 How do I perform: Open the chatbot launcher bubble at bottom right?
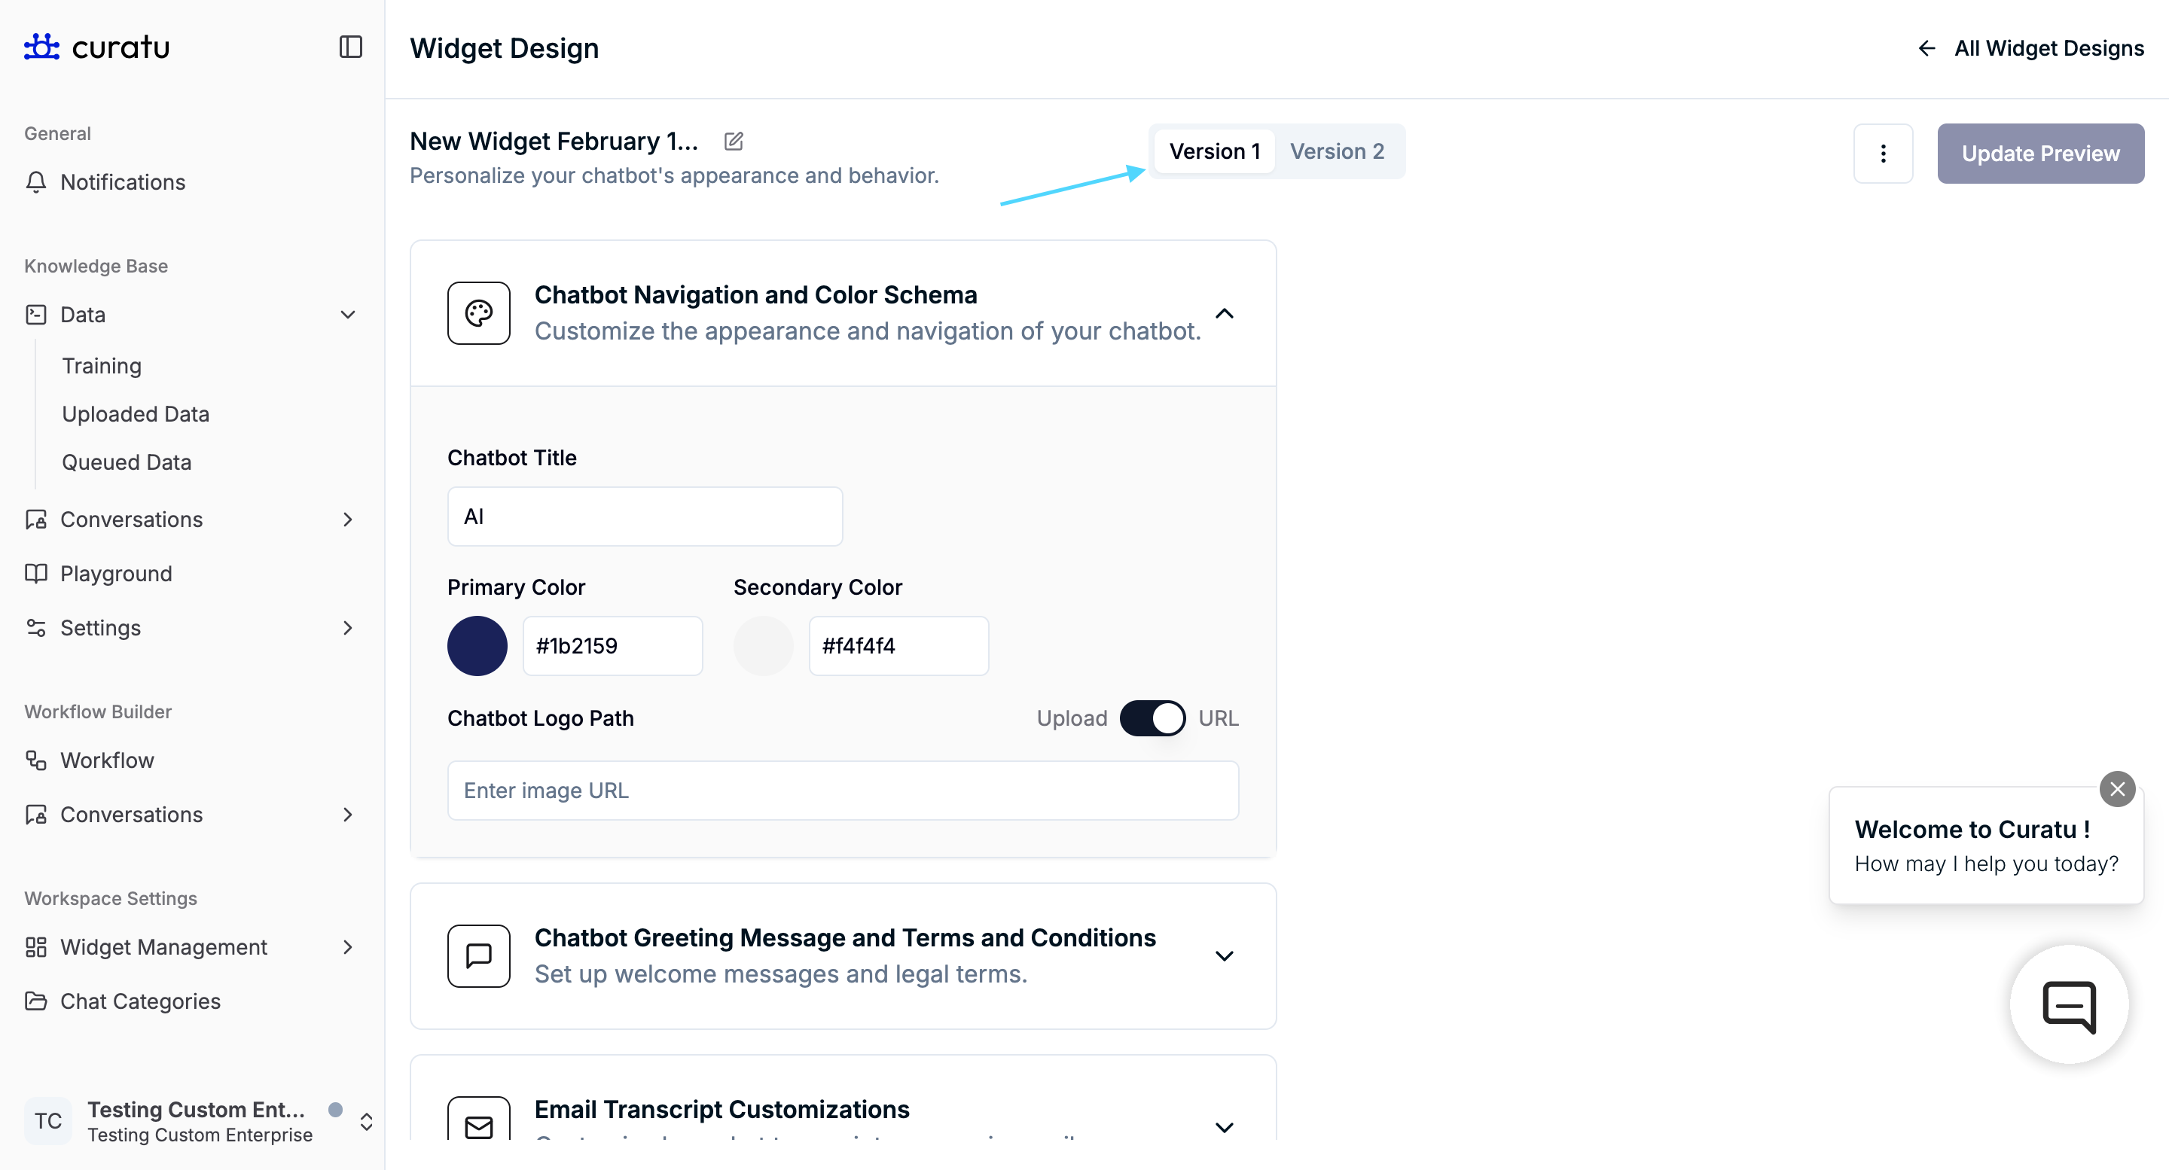[x=2069, y=1004]
